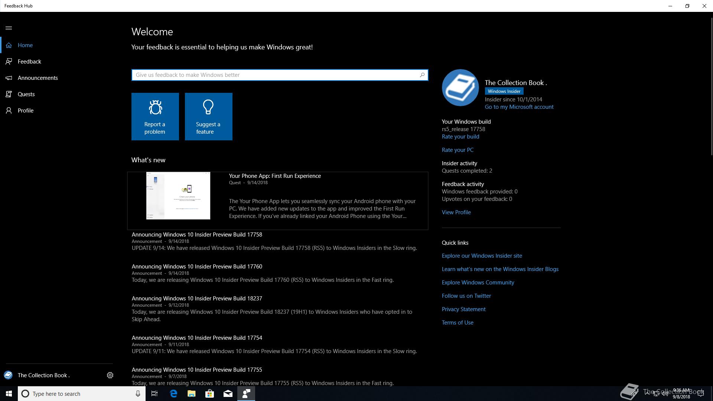Click the Cortana microphone icon

138,394
